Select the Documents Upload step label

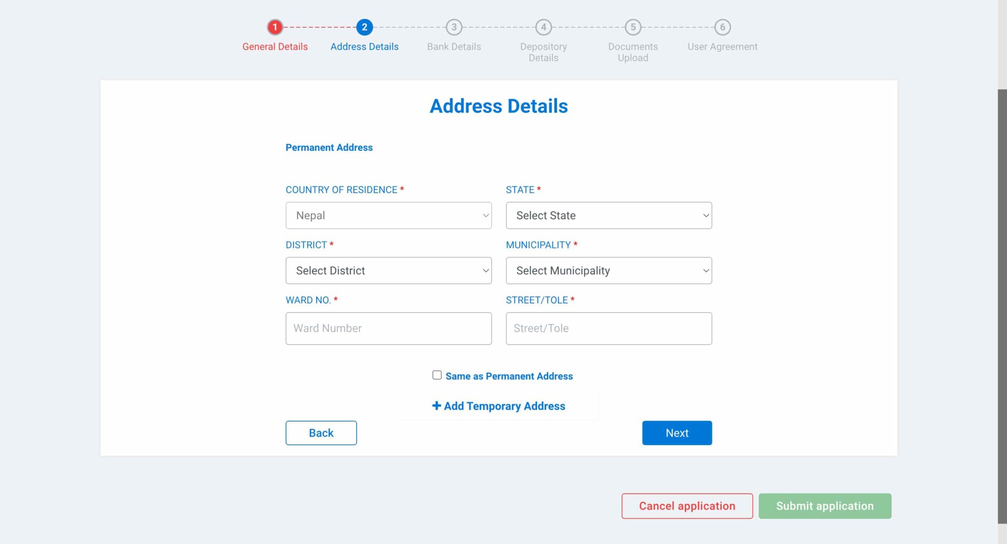pyautogui.click(x=633, y=52)
